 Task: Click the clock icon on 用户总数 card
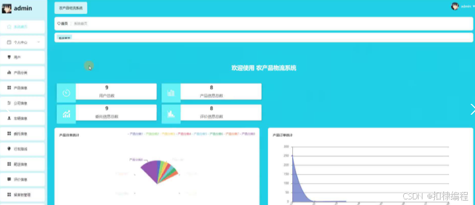66,93
